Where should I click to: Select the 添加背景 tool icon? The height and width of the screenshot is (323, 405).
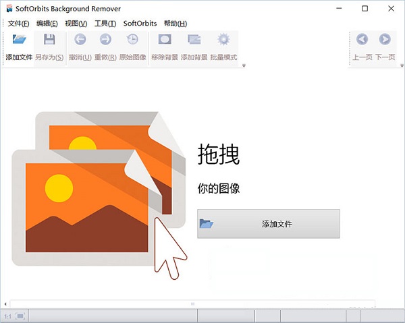click(x=194, y=39)
